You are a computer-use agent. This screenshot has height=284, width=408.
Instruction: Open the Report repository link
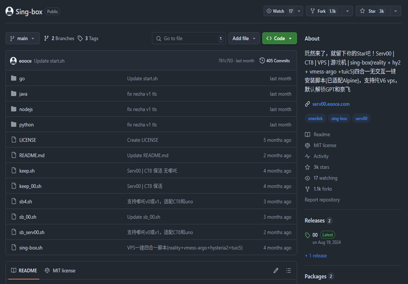coord(322,200)
